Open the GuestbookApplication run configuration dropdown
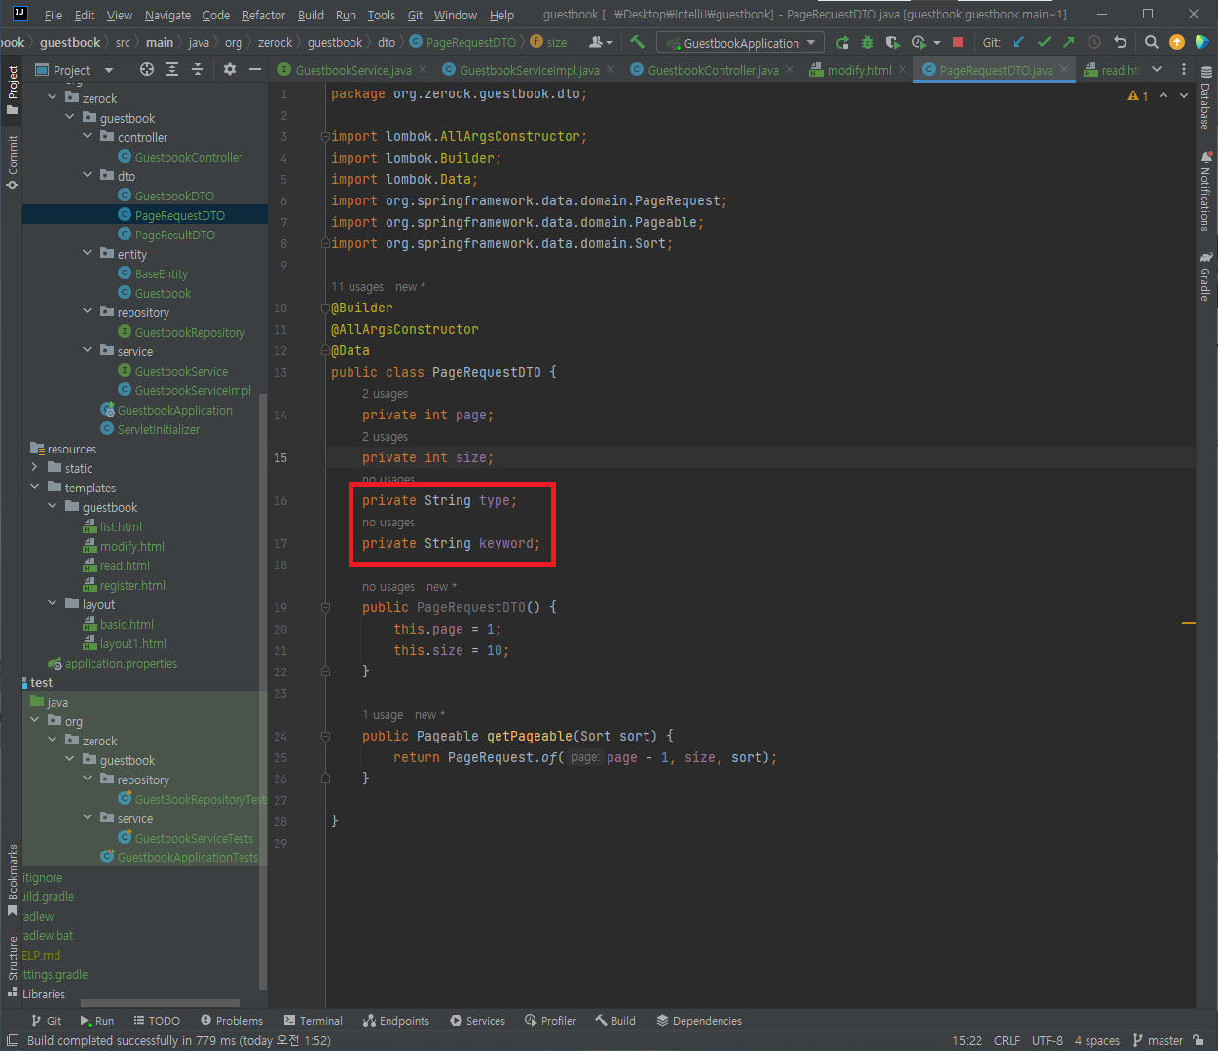The width and height of the screenshot is (1218, 1051). [x=741, y=43]
